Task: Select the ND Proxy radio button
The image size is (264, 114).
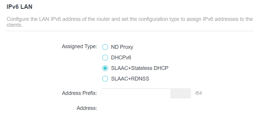Action: click(105, 47)
